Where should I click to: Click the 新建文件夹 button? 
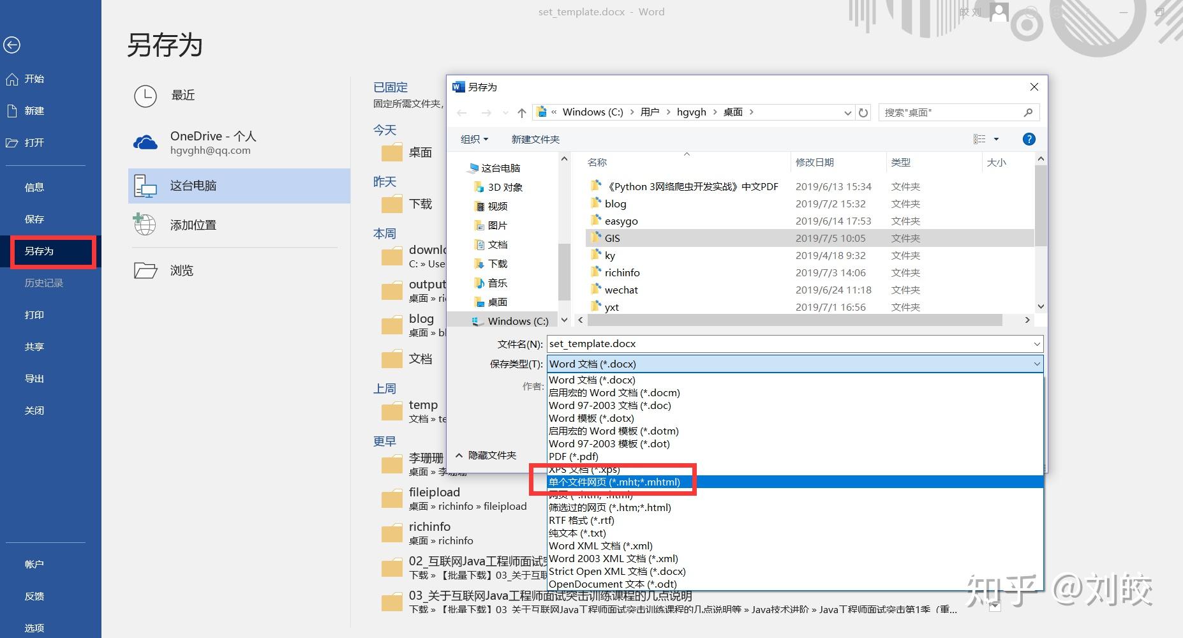[535, 139]
